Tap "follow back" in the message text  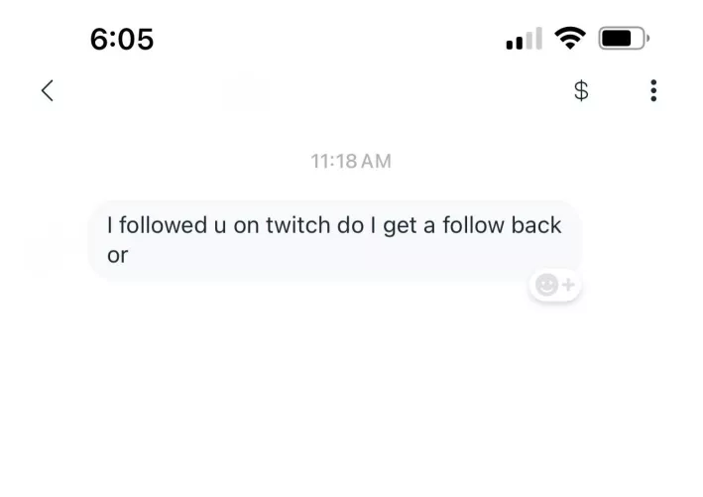501,226
